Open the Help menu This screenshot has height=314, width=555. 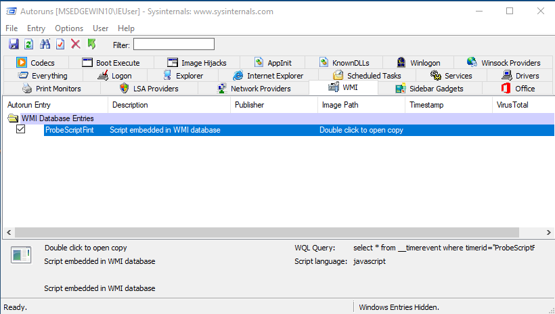(126, 28)
